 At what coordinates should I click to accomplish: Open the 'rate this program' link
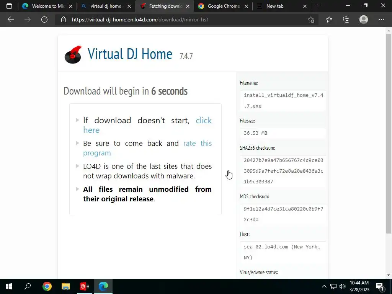click(x=147, y=148)
